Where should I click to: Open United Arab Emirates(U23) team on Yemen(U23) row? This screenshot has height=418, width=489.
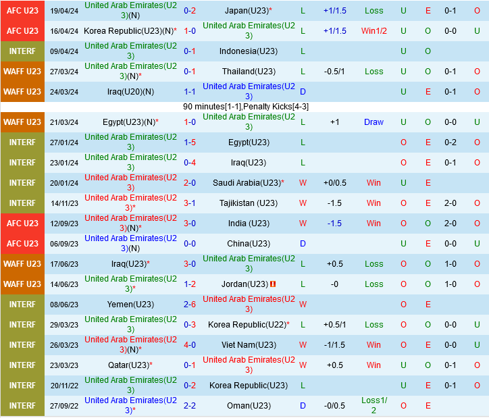[249, 305]
